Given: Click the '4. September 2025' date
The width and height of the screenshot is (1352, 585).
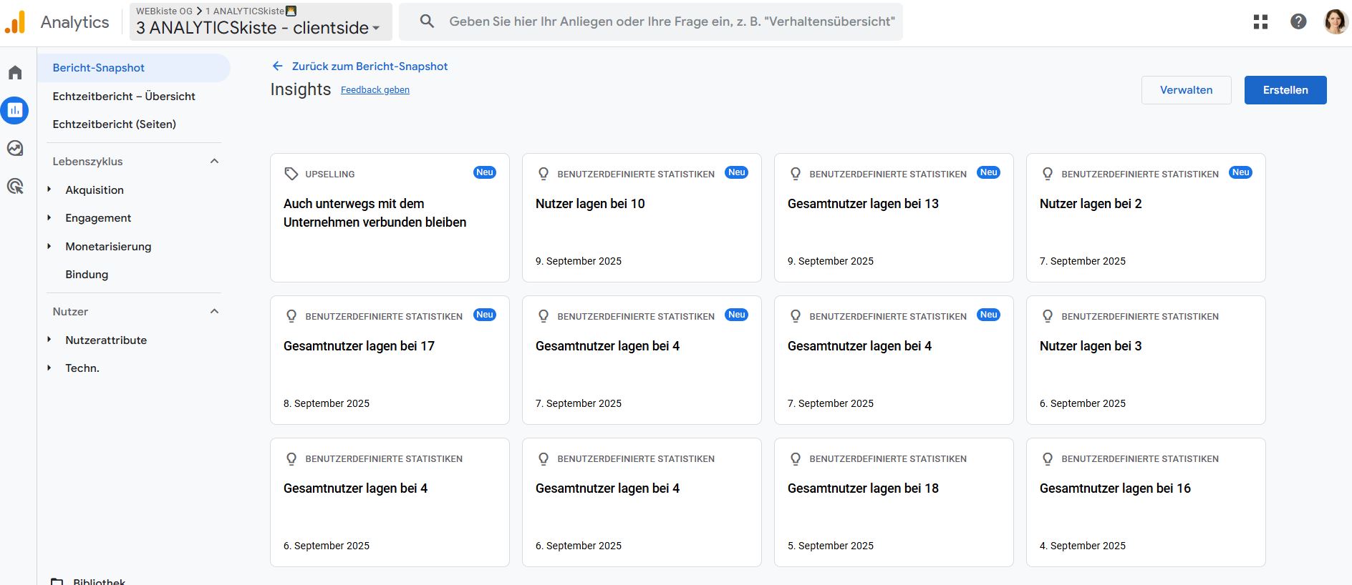Looking at the screenshot, I should click(x=1083, y=546).
